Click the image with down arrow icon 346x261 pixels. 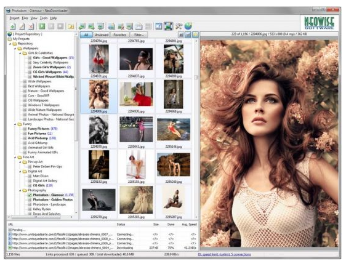coord(100,26)
